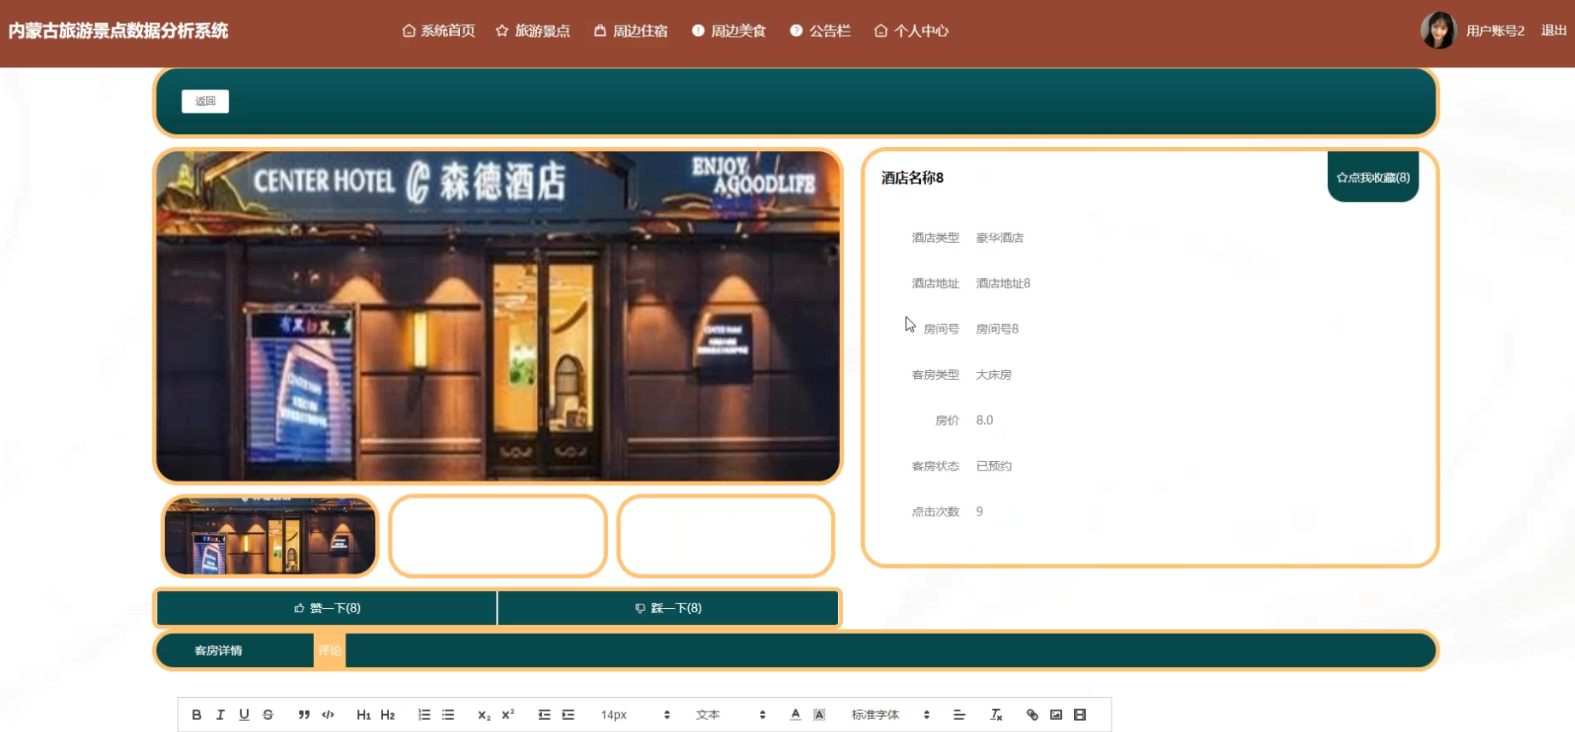1575x732 pixels.
Task: Pick the text color option
Action: (x=795, y=715)
